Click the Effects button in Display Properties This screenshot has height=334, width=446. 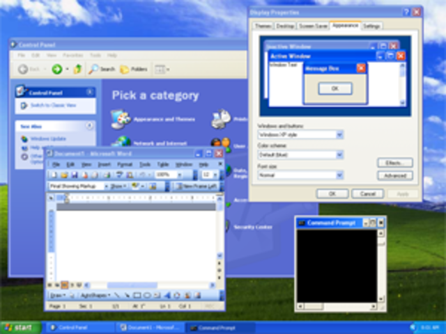tap(395, 163)
